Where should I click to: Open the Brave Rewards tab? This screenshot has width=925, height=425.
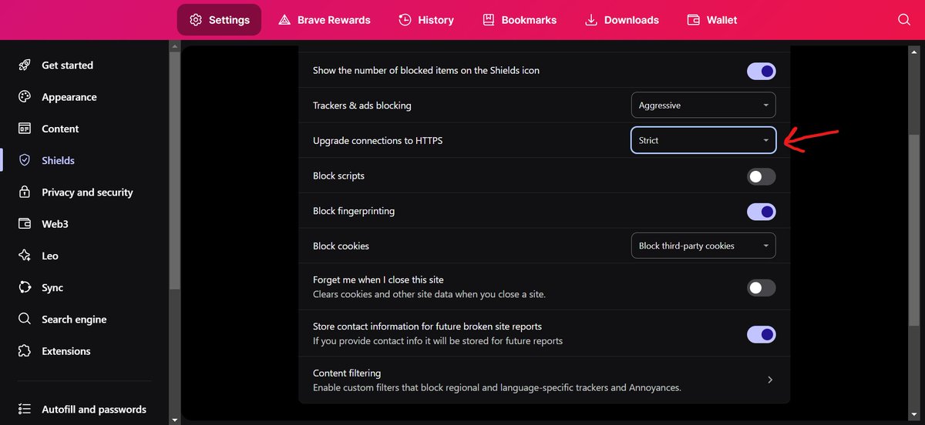click(x=324, y=20)
